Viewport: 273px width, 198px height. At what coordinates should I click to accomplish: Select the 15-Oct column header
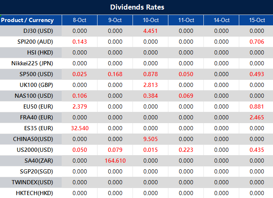point(257,20)
